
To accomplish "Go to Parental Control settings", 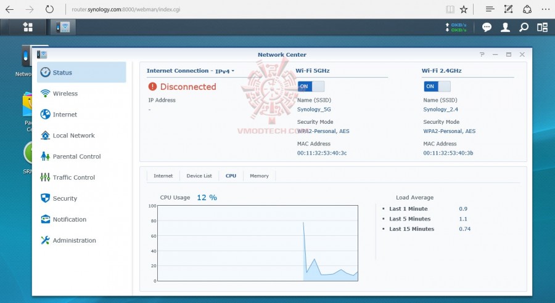I will click(x=81, y=156).
